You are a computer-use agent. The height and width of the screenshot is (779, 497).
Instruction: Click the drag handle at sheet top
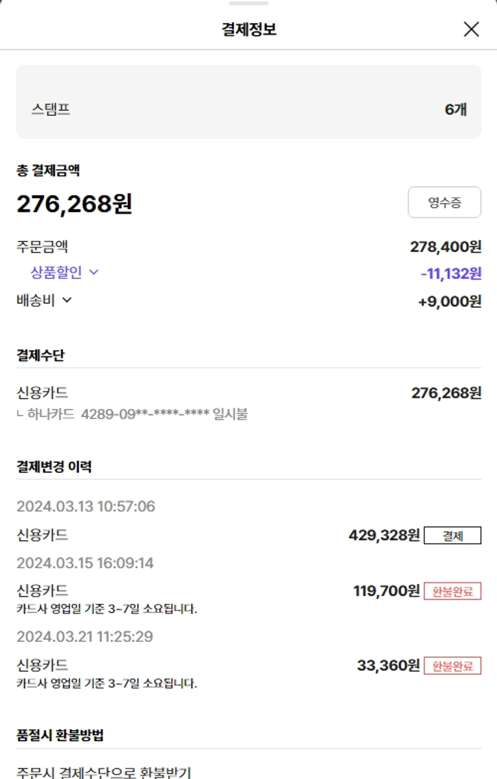(x=248, y=3)
